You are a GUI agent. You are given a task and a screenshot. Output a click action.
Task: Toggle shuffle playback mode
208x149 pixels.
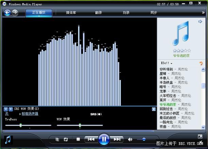(57, 139)
